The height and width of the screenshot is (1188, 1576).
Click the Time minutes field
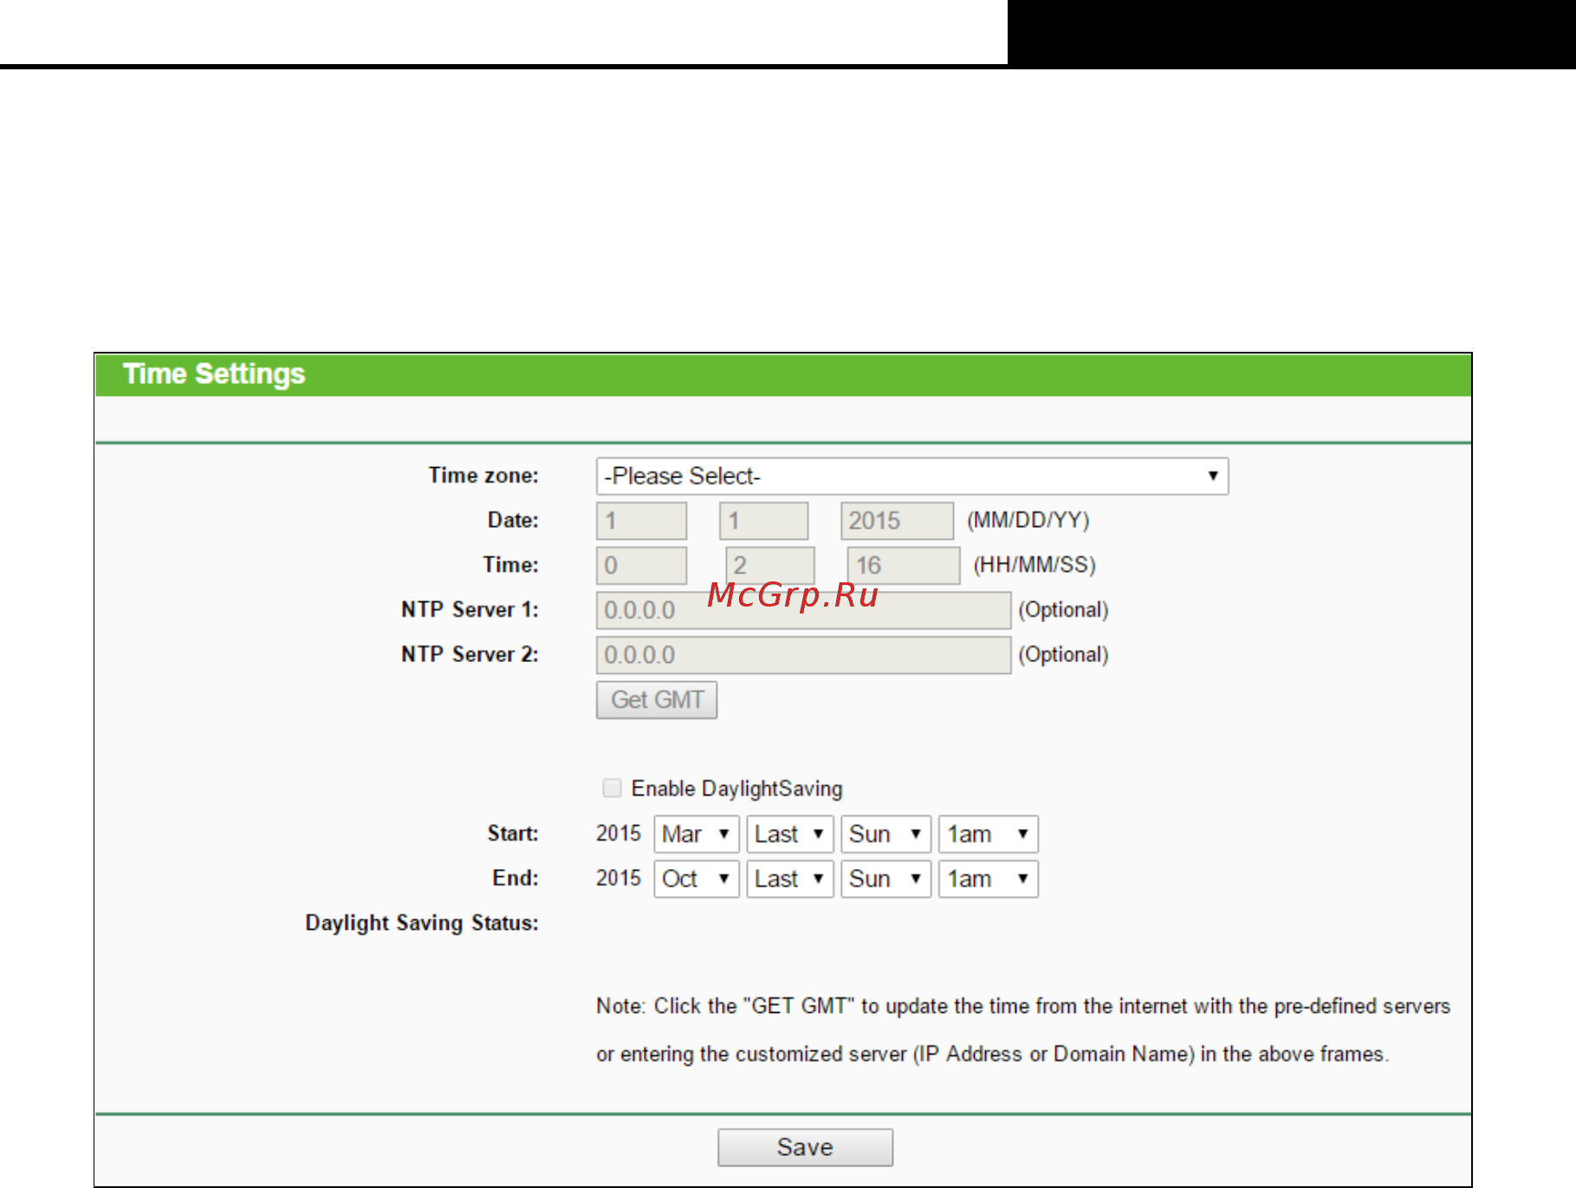(770, 566)
